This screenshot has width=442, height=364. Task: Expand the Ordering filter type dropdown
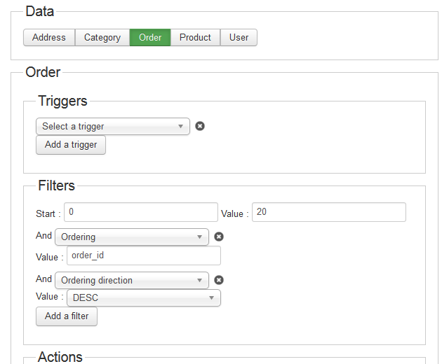coord(132,237)
